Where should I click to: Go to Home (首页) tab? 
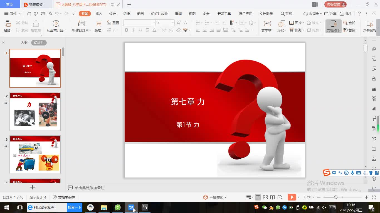point(10,4)
